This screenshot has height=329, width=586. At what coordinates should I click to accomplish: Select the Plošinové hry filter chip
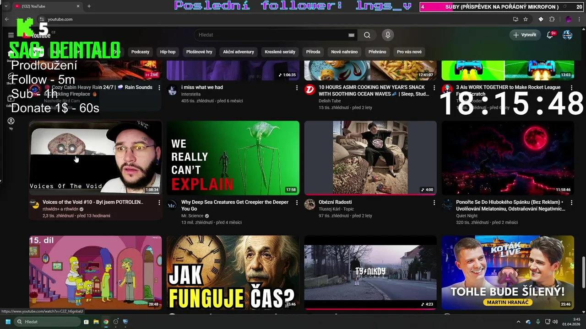tap(199, 52)
